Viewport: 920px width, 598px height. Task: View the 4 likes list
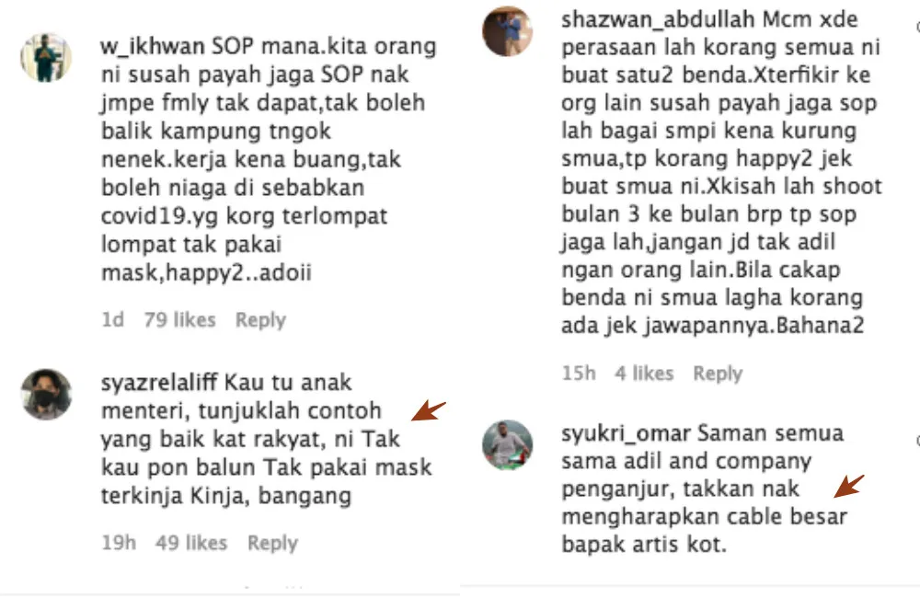[x=644, y=374]
